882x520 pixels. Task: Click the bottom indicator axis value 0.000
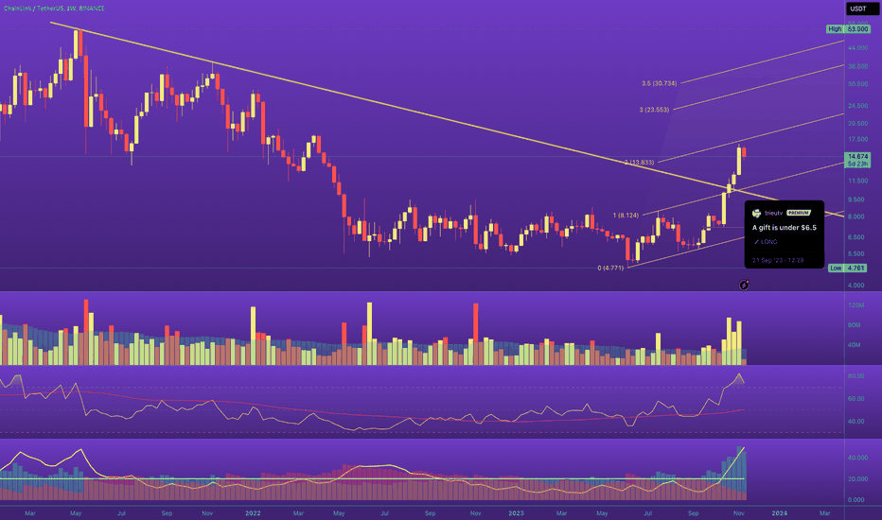tap(856, 500)
